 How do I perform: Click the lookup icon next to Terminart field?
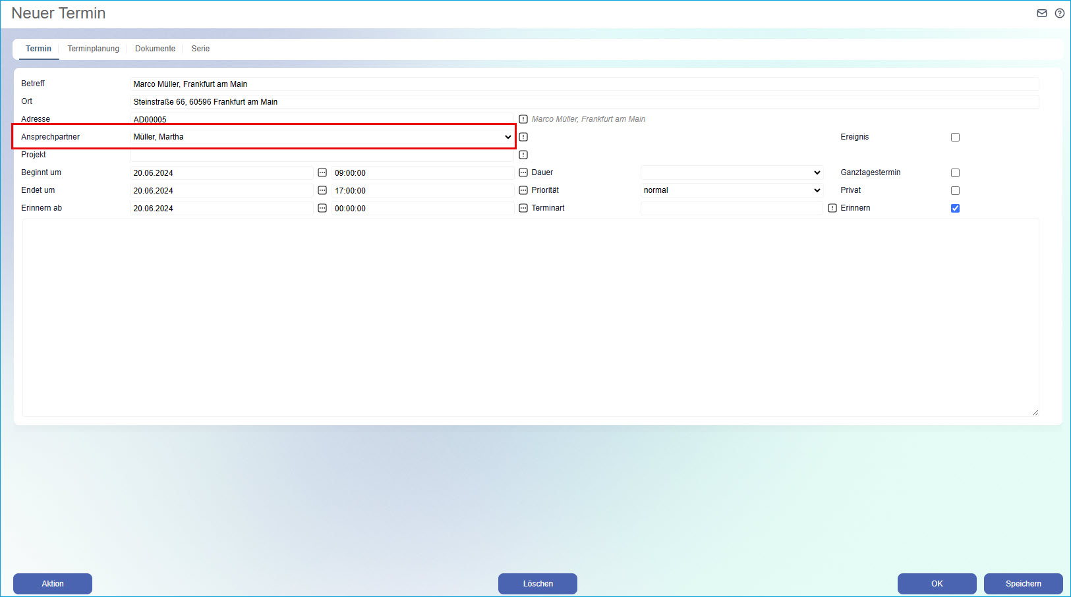(832, 208)
